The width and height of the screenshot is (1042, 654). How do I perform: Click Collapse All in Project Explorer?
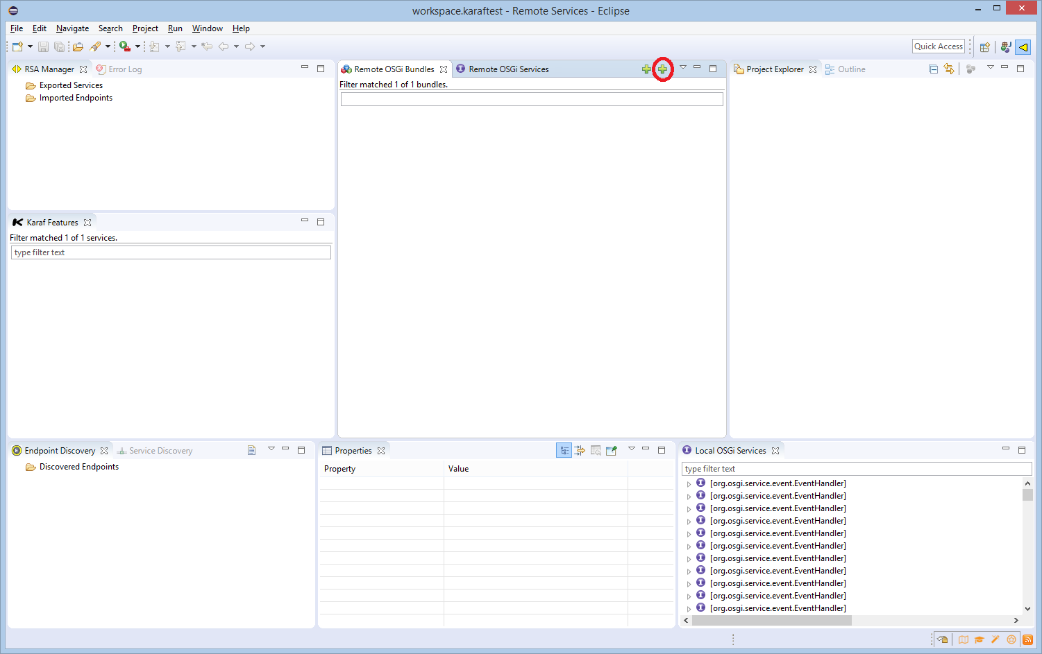coord(933,69)
